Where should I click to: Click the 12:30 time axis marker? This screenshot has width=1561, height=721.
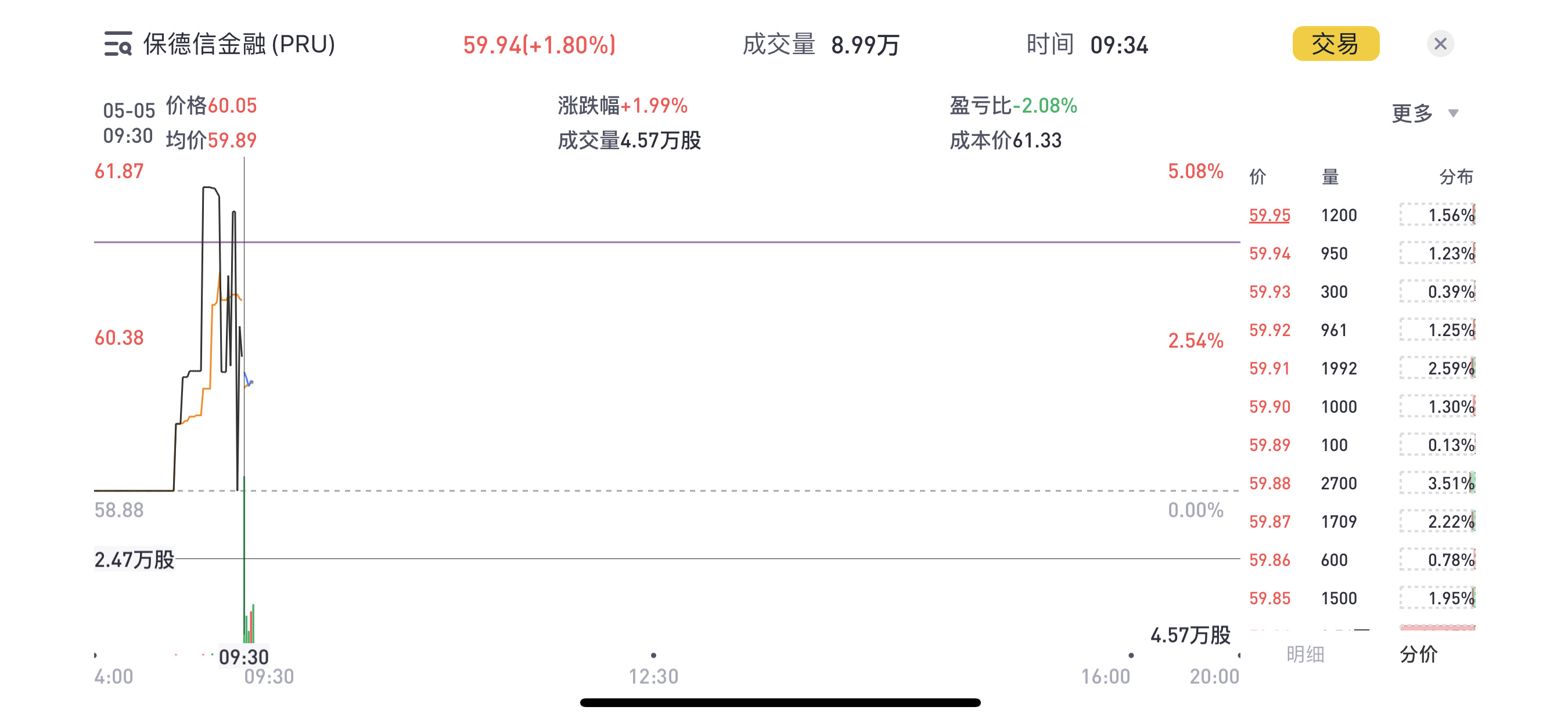(x=653, y=676)
